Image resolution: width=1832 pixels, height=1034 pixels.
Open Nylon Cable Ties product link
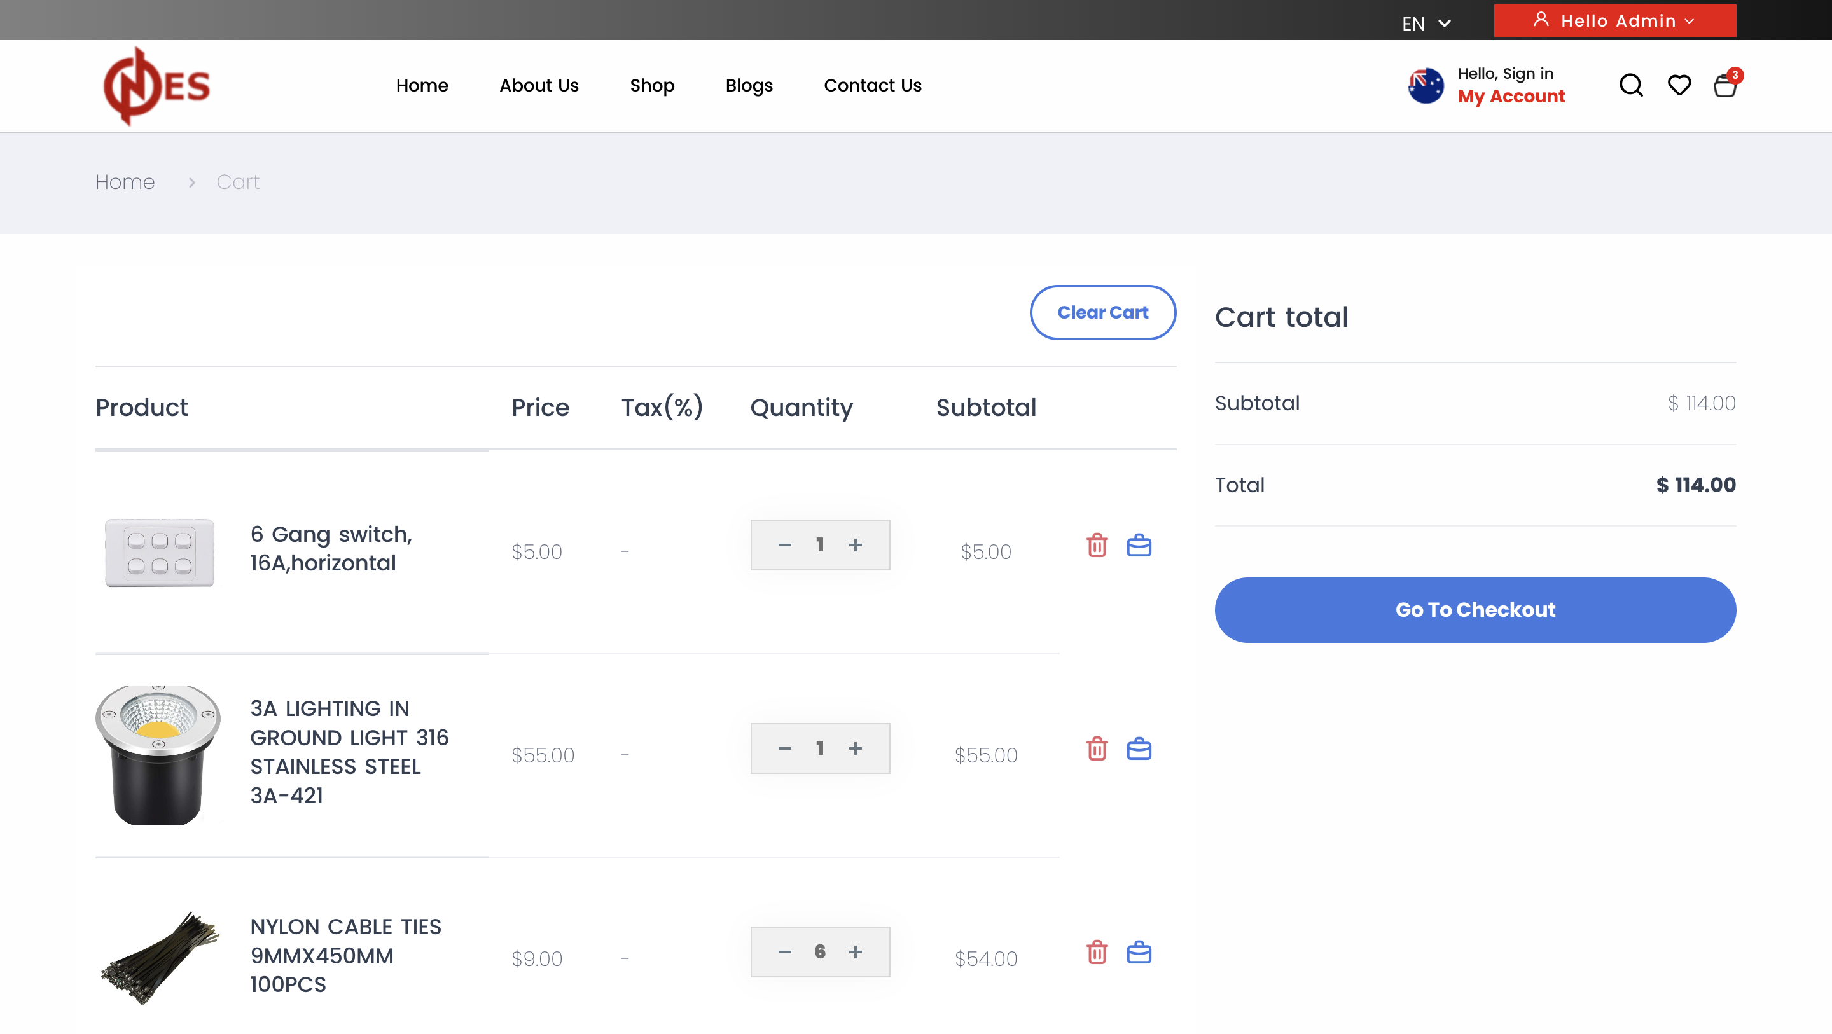point(345,955)
